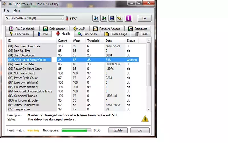Click the 0:08 countdown timer text
228x143 pixels.
coord(97,130)
